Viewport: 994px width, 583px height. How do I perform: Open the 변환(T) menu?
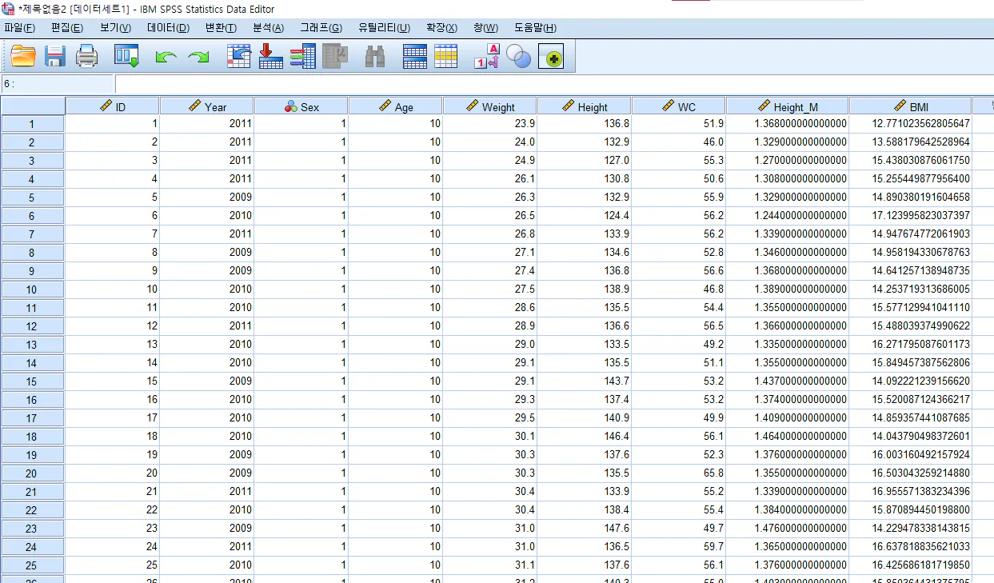[221, 28]
